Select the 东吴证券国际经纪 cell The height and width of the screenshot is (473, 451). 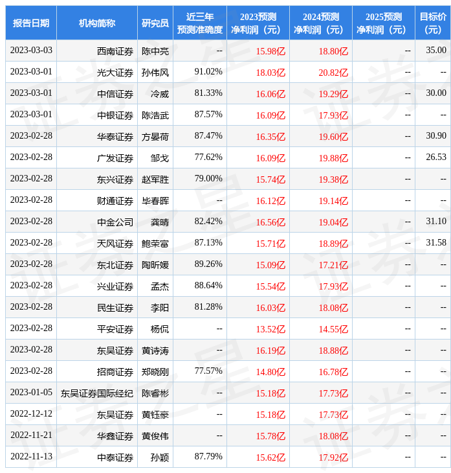point(96,394)
